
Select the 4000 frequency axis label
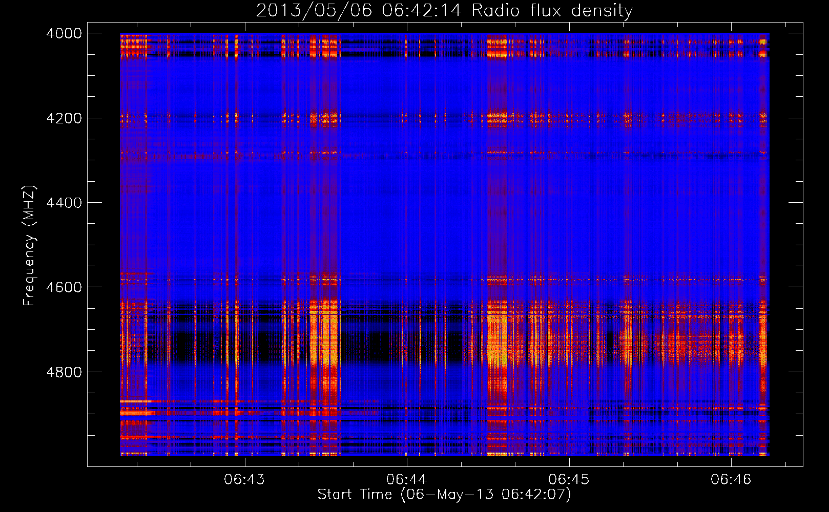point(64,33)
